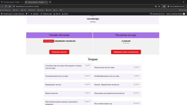Click 'Edit Live' in the admin bar
This screenshot has height=105, width=187.
pos(57,14)
